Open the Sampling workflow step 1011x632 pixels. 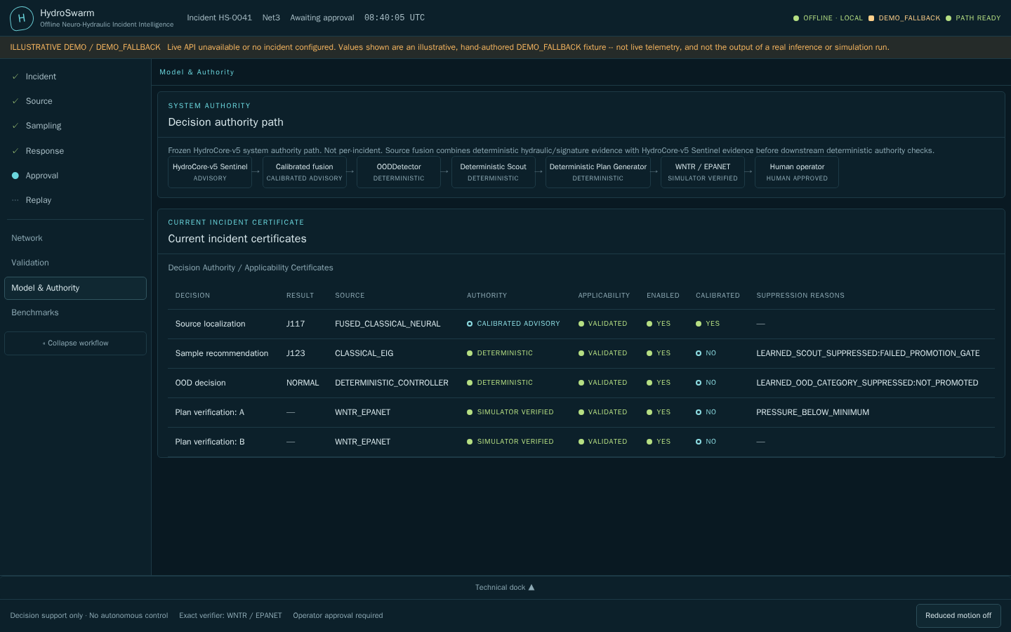(x=75, y=126)
